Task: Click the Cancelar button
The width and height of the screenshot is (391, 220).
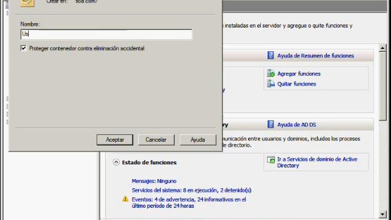Action: (x=156, y=140)
